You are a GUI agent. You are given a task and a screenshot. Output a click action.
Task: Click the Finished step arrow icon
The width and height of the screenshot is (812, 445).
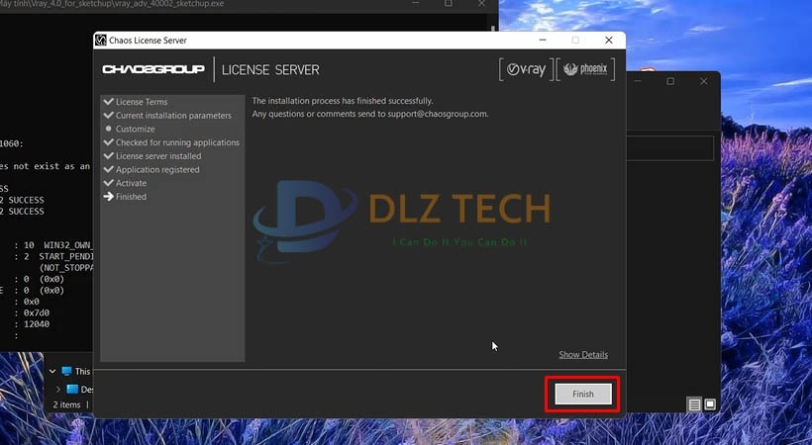108,197
